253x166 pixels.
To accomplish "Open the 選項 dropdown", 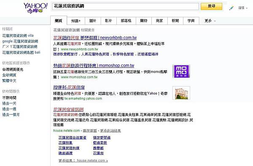I will 243,8.
